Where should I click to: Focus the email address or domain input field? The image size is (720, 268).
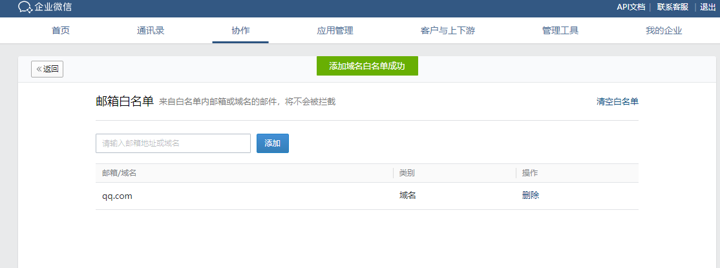[x=173, y=143]
